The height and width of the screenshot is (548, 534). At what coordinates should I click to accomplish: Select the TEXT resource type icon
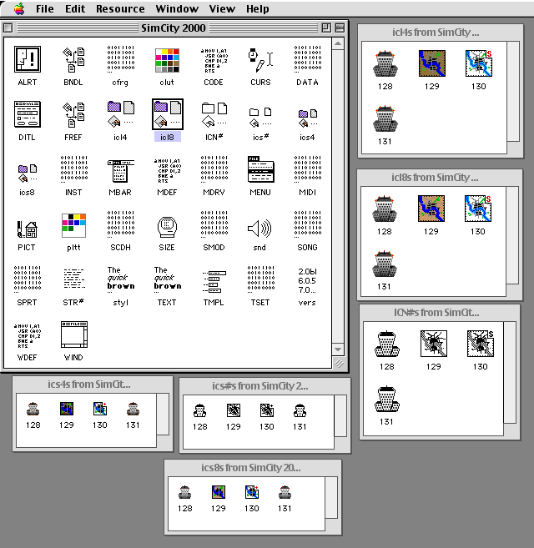[168, 279]
